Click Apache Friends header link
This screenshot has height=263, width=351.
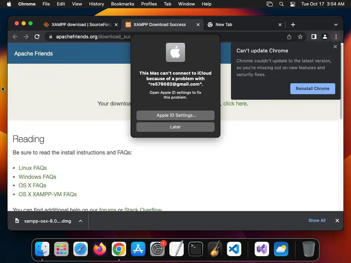coord(34,54)
